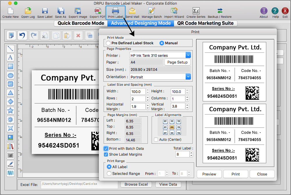Click the Left page margin field
Image resolution: width=291 pixels, height=195 pixels.
point(133,121)
